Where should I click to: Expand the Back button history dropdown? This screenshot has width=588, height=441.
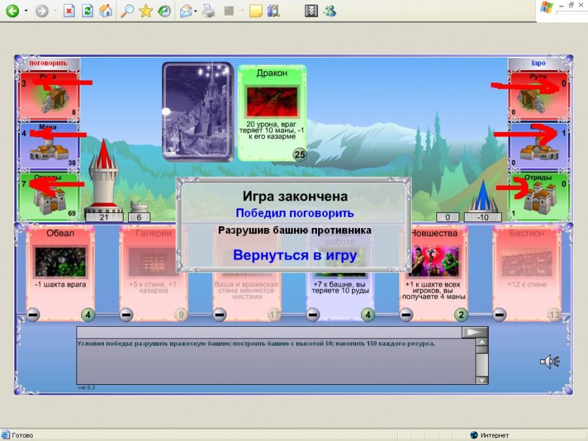[x=25, y=11]
